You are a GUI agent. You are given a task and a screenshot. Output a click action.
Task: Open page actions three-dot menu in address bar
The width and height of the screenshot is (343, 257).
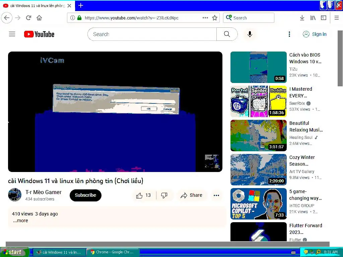(x=205, y=18)
